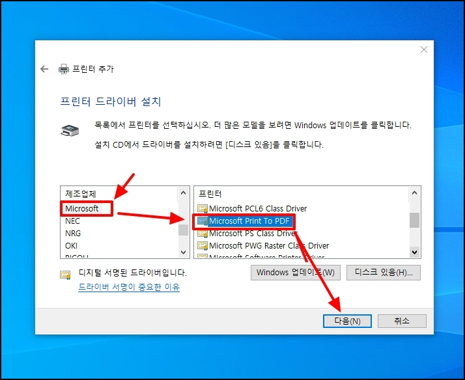465x380 pixels.
Task: Close the 프린터 추가 dialog
Action: (x=424, y=49)
